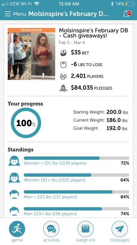Screen dimensions: 137x245
Task: Tap the woman avatar for Women < 191 lbs
Action: click(14, 160)
